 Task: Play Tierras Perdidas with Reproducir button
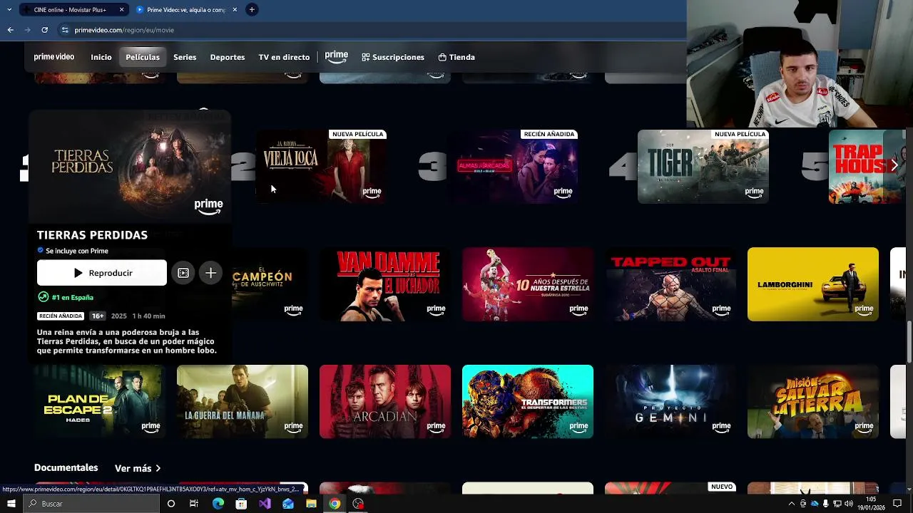102,273
